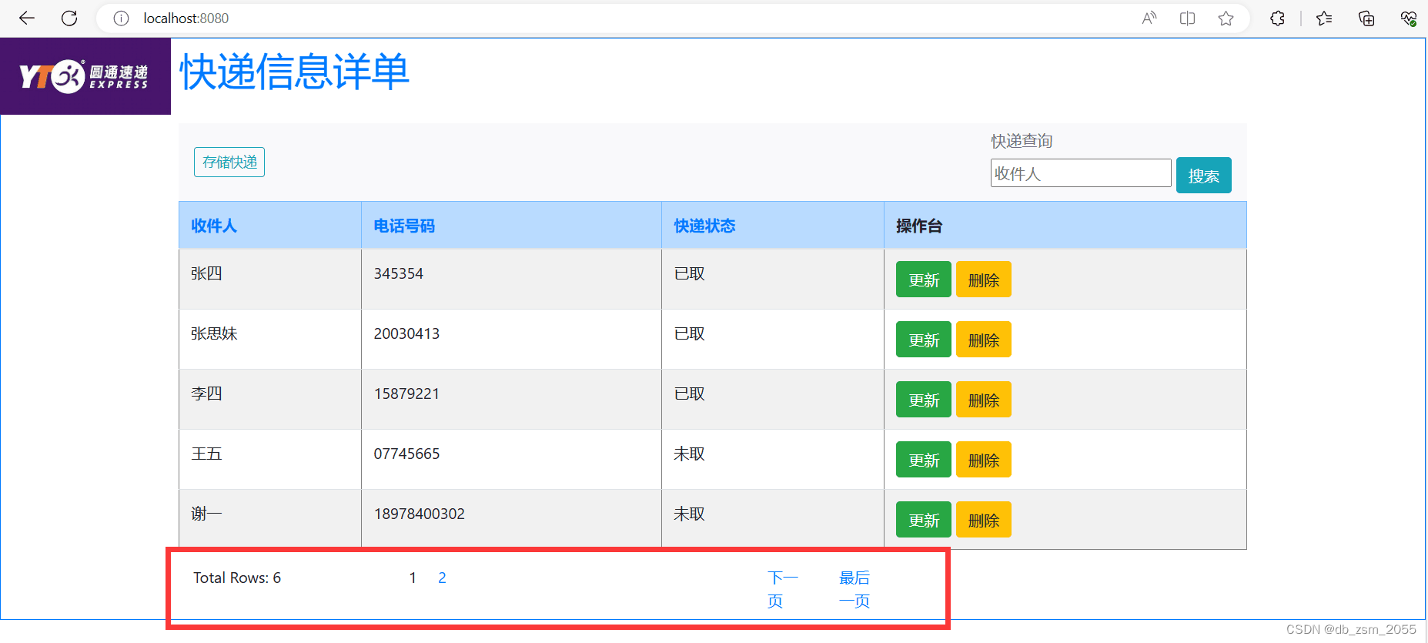Viewport: 1428px width, 643px height.
Task: Select phone number 345354
Action: pyautogui.click(x=399, y=273)
